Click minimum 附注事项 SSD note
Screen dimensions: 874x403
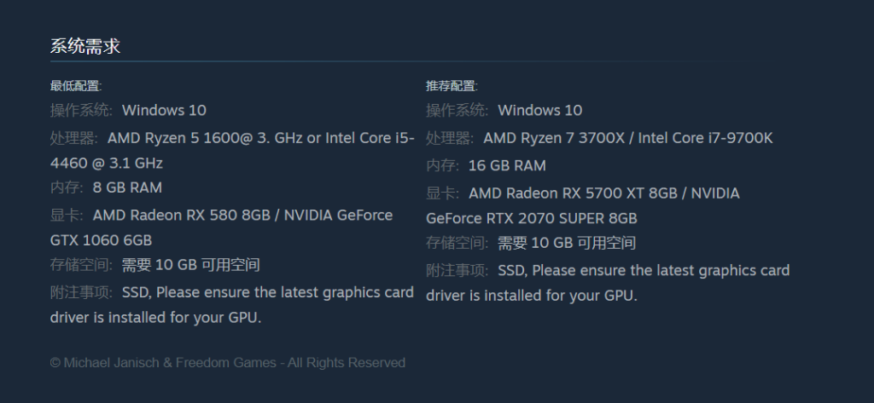(232, 305)
